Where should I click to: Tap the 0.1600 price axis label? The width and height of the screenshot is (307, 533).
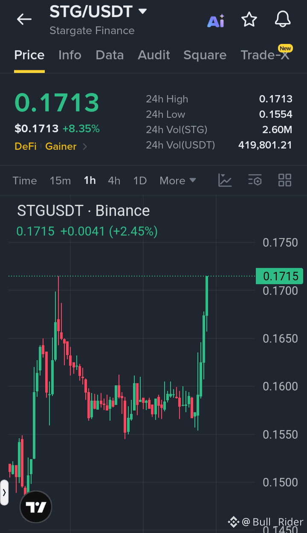(x=280, y=386)
